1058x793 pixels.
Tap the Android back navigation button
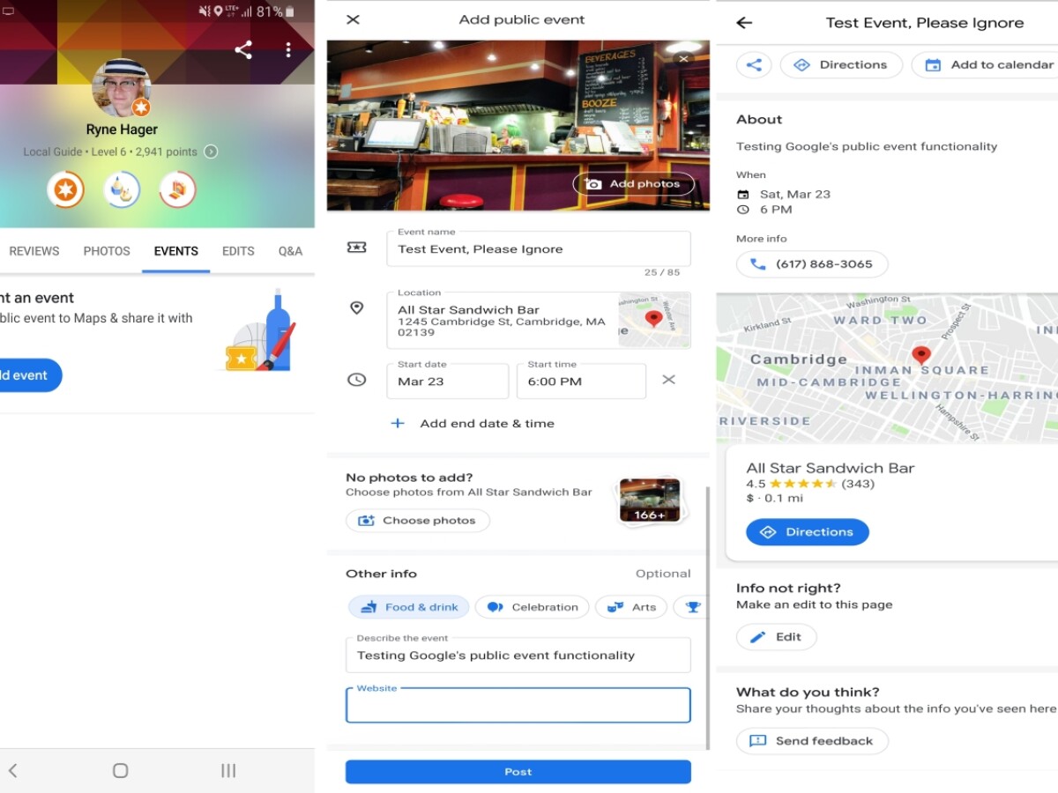13,771
